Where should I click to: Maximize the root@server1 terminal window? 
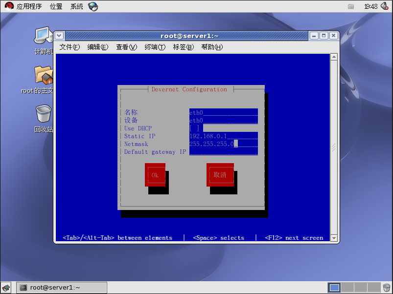pyautogui.click(x=324, y=36)
